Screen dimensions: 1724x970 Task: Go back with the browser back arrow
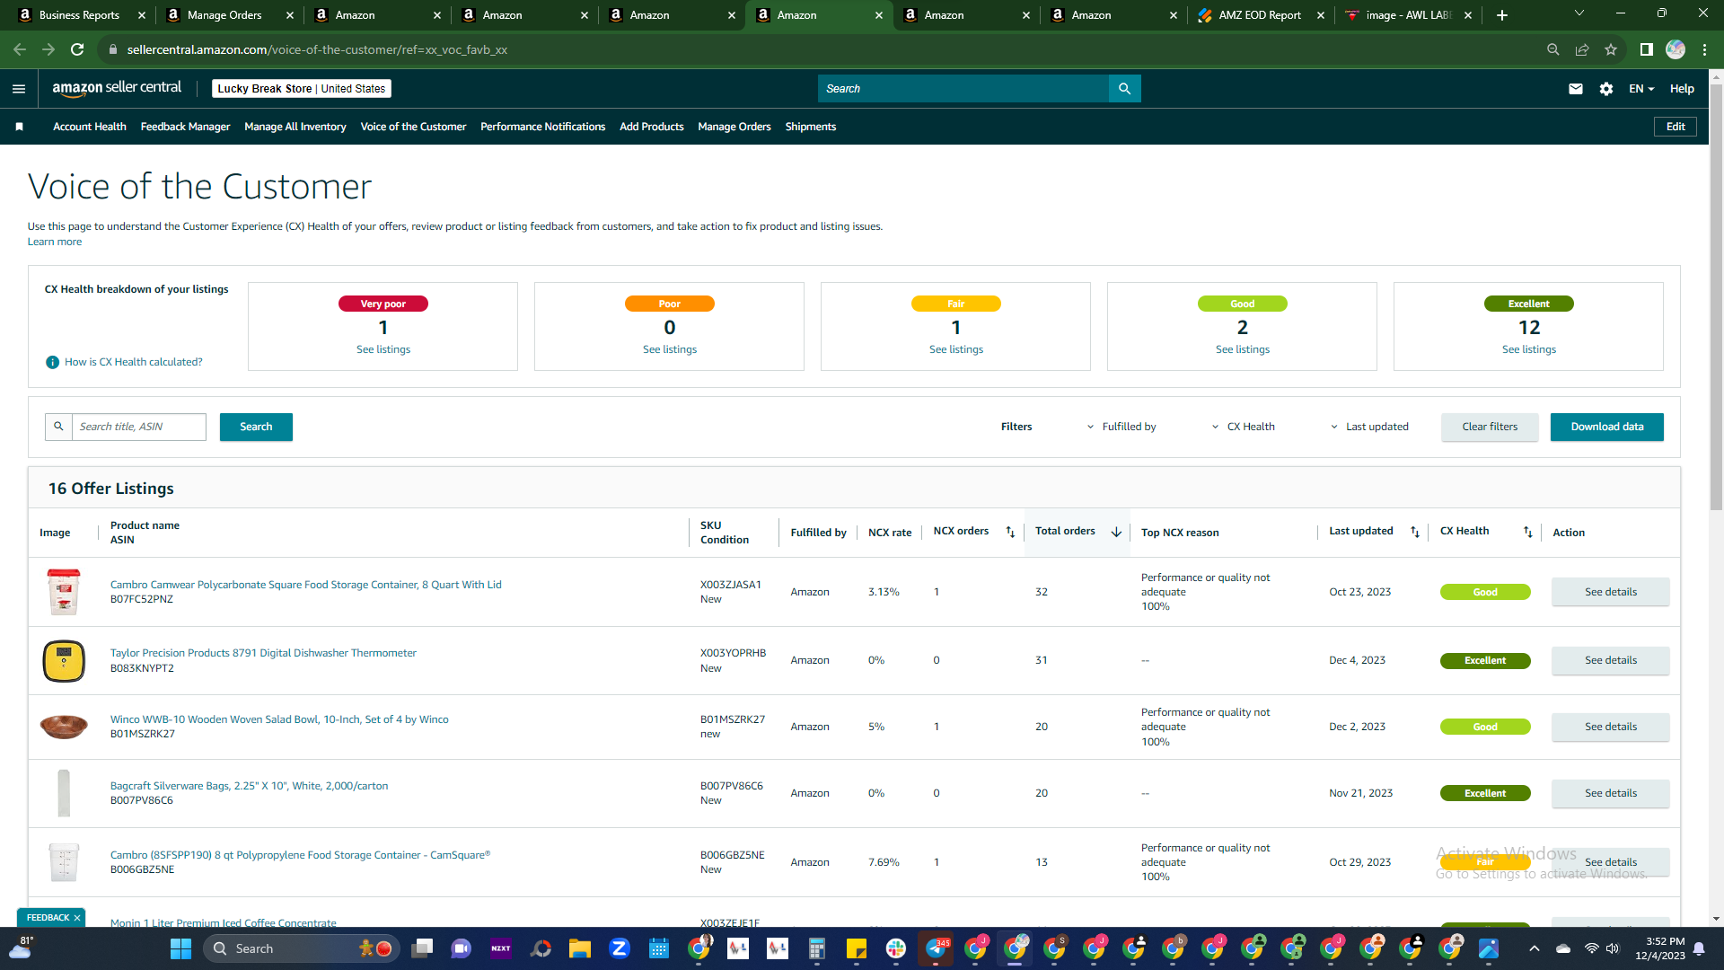click(x=20, y=49)
